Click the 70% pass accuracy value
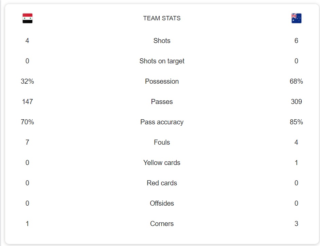The width and height of the screenshot is (320, 246). coord(27,122)
